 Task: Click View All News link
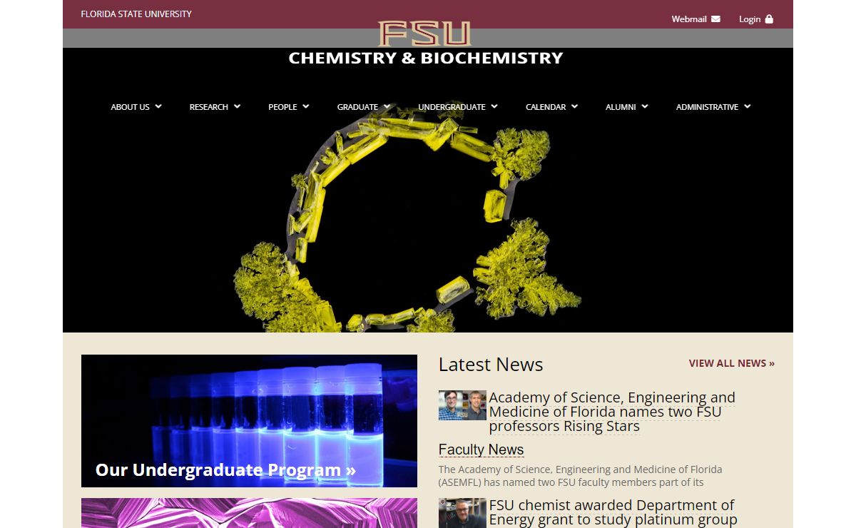732,363
